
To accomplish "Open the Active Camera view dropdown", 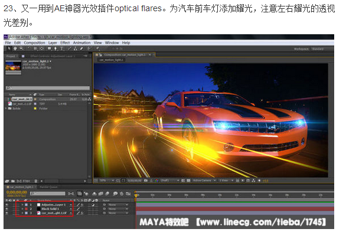I will (204, 181).
